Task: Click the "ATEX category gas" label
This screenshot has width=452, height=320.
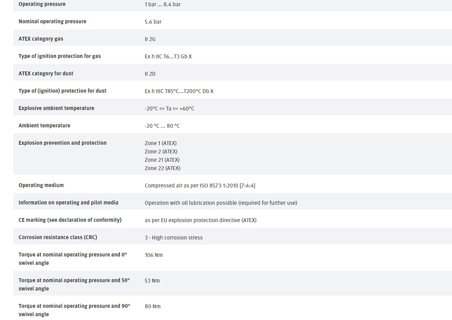Action: click(x=41, y=39)
